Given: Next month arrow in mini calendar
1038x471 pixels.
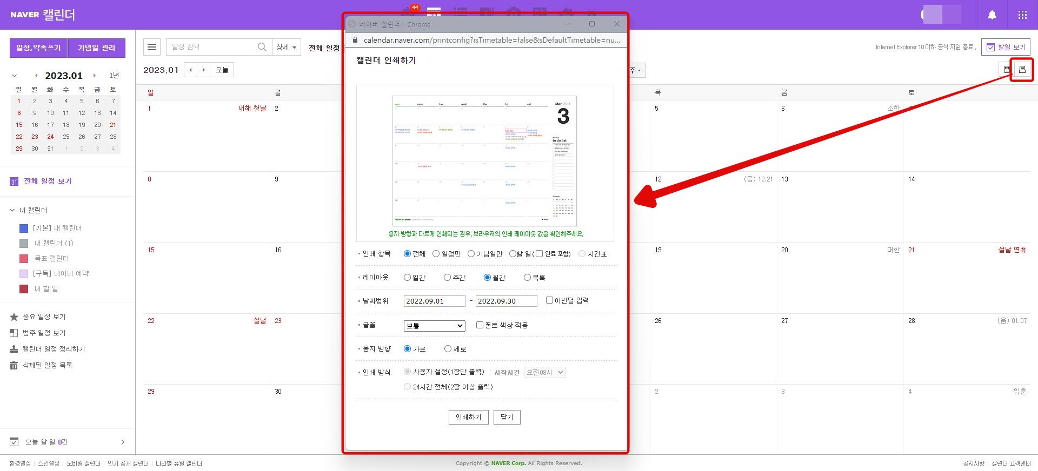Looking at the screenshot, I should click(95, 76).
